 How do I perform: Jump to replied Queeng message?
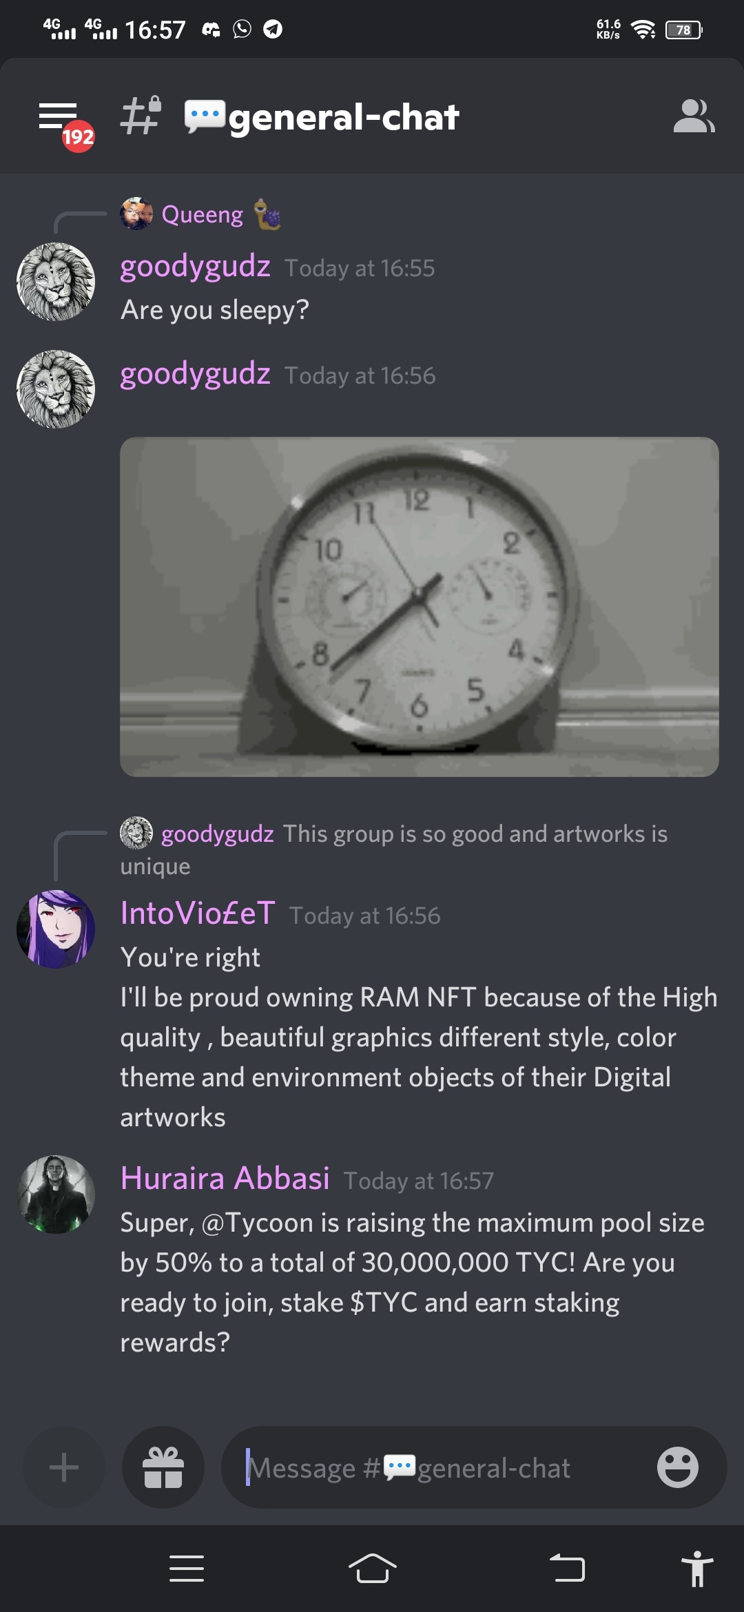tap(201, 214)
